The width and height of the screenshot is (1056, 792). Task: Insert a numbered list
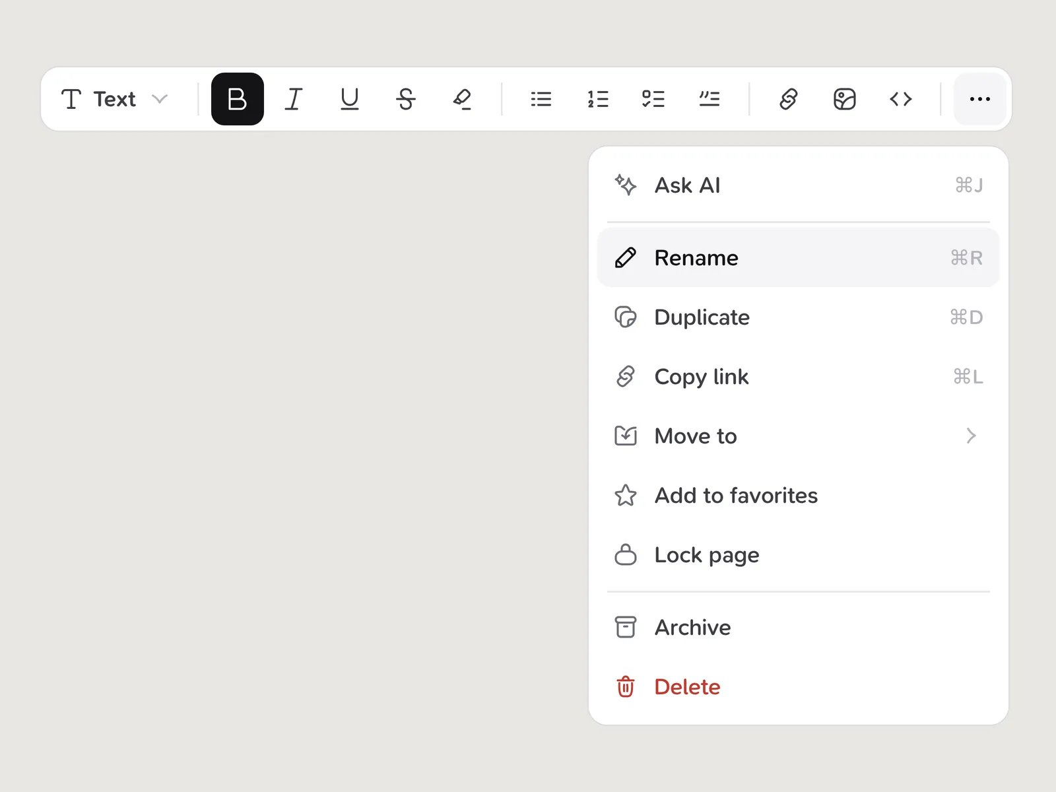(597, 99)
